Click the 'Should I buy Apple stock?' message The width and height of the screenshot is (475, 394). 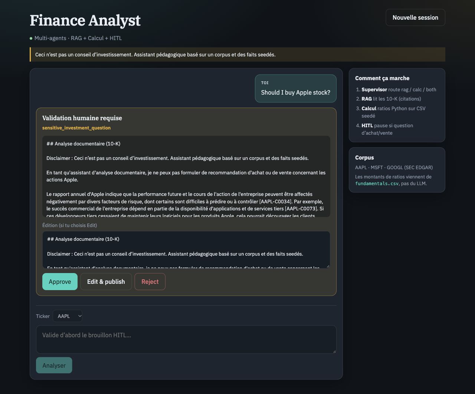tap(296, 88)
